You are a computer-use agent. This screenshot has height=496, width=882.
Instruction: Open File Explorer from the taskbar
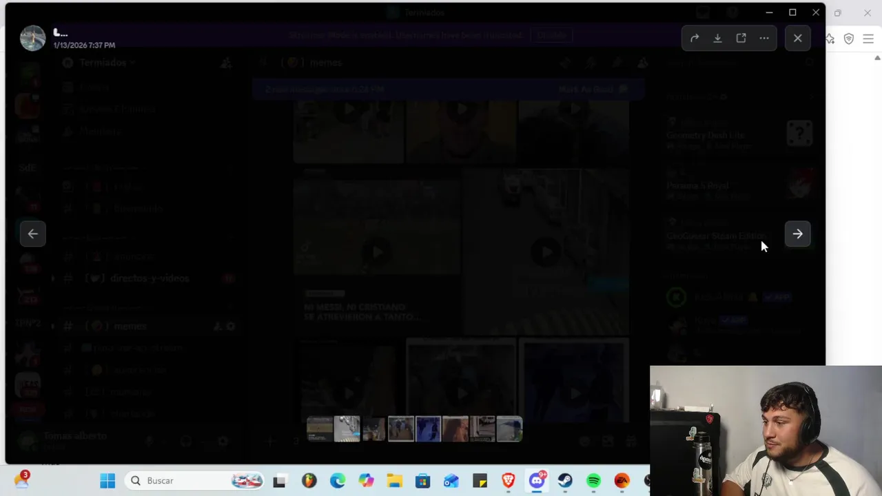click(x=394, y=481)
